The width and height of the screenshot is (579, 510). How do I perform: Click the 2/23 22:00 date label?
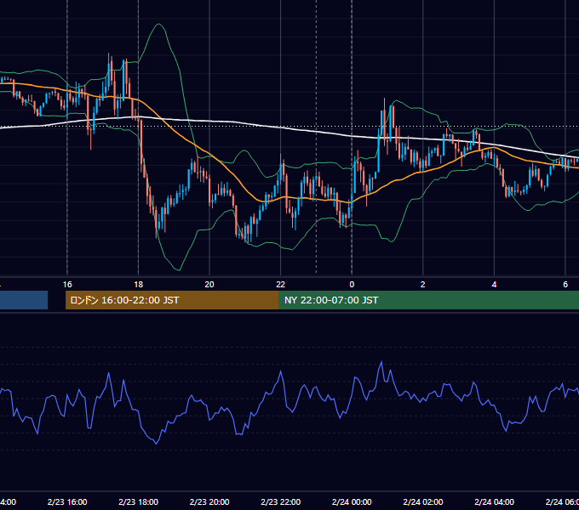(x=281, y=501)
